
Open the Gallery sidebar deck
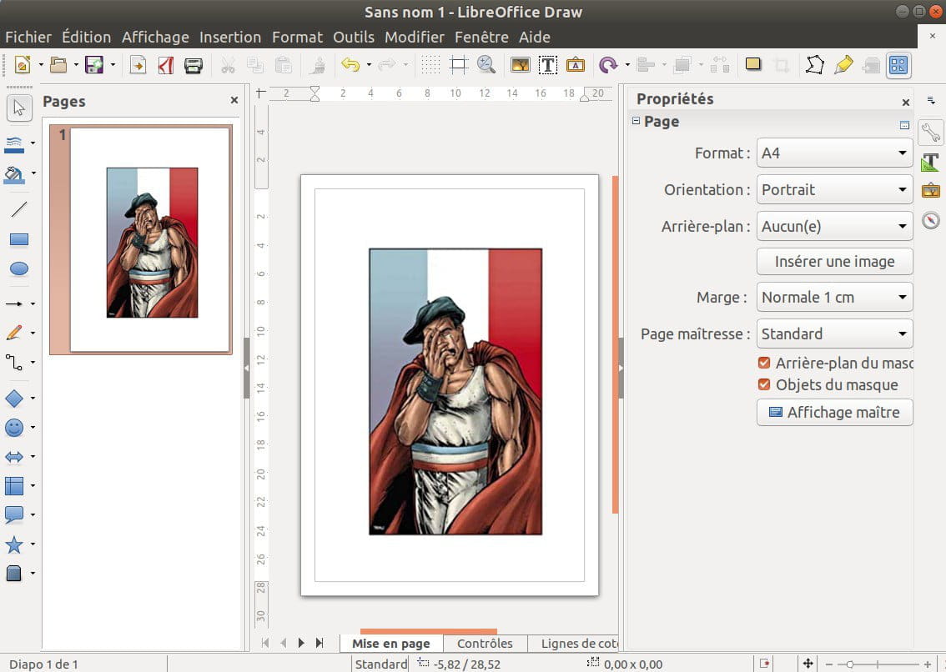click(x=931, y=191)
